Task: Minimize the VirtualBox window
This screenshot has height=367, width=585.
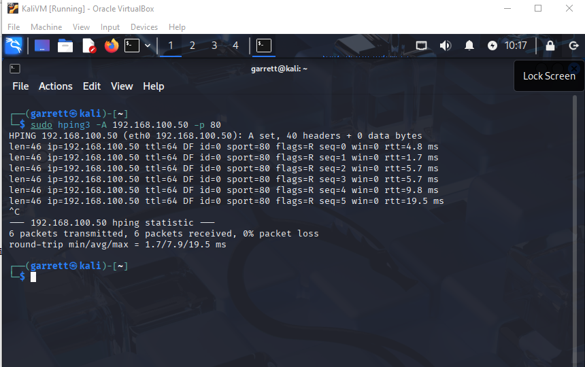Action: (x=507, y=8)
